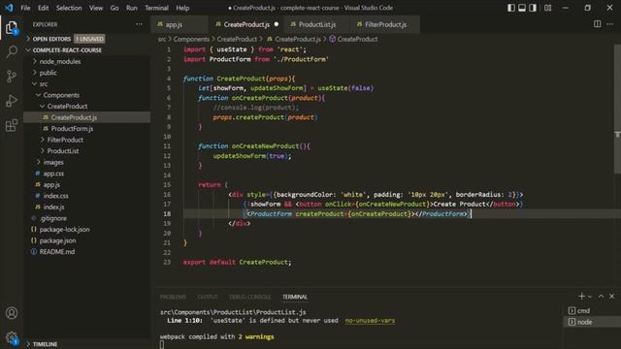Switch to the ProductList.js editor tab
The height and width of the screenshot is (349, 621).
[x=317, y=24]
